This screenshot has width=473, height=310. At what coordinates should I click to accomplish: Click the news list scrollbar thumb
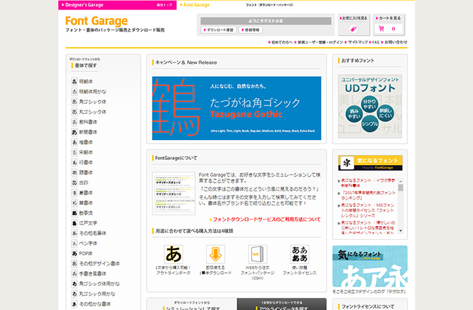point(401,188)
